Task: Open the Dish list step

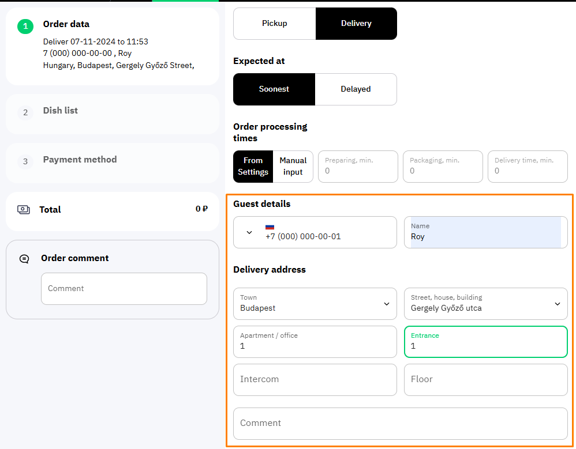Action: click(113, 114)
